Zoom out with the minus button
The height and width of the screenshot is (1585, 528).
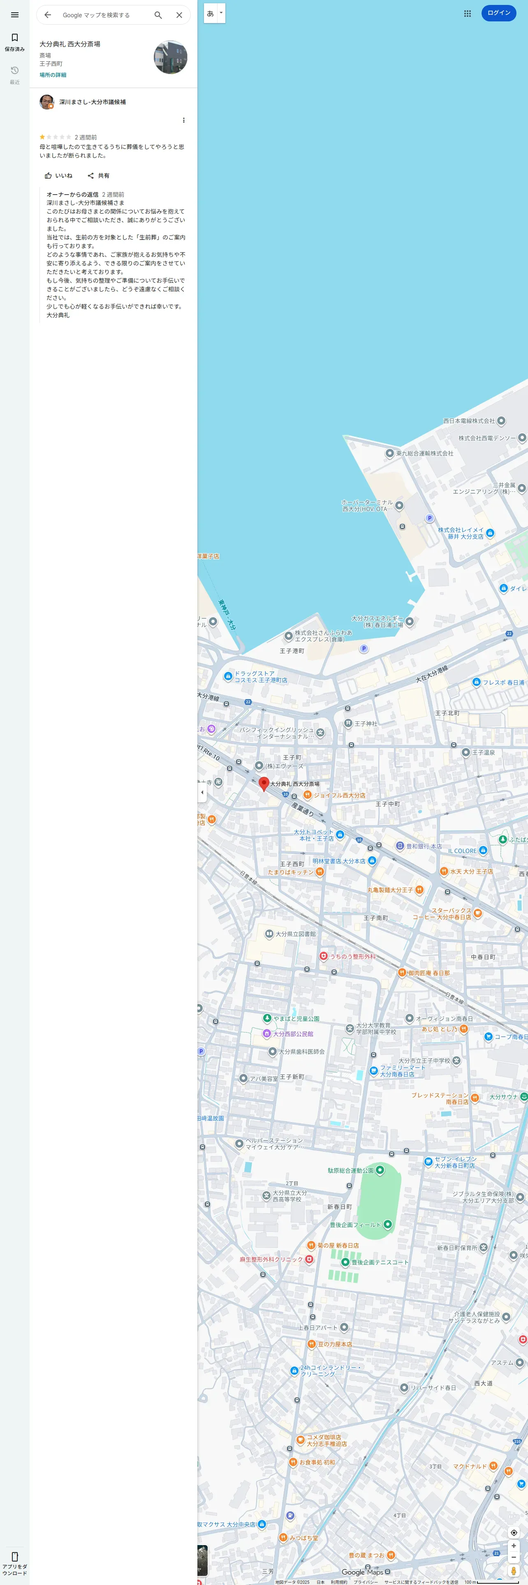(514, 1557)
